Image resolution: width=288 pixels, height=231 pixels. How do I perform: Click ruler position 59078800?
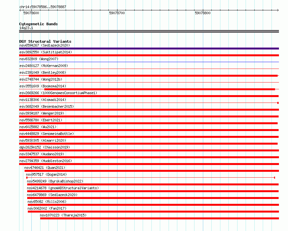(x=203, y=13)
